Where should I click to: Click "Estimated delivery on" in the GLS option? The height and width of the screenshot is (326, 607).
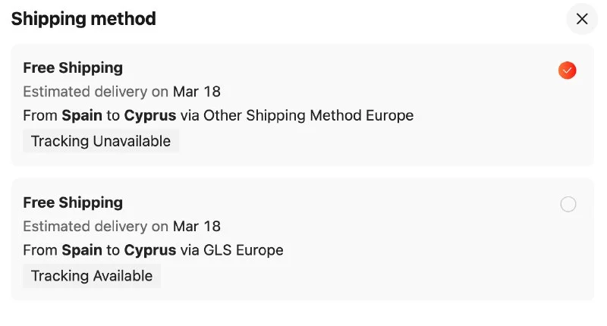tap(96, 226)
